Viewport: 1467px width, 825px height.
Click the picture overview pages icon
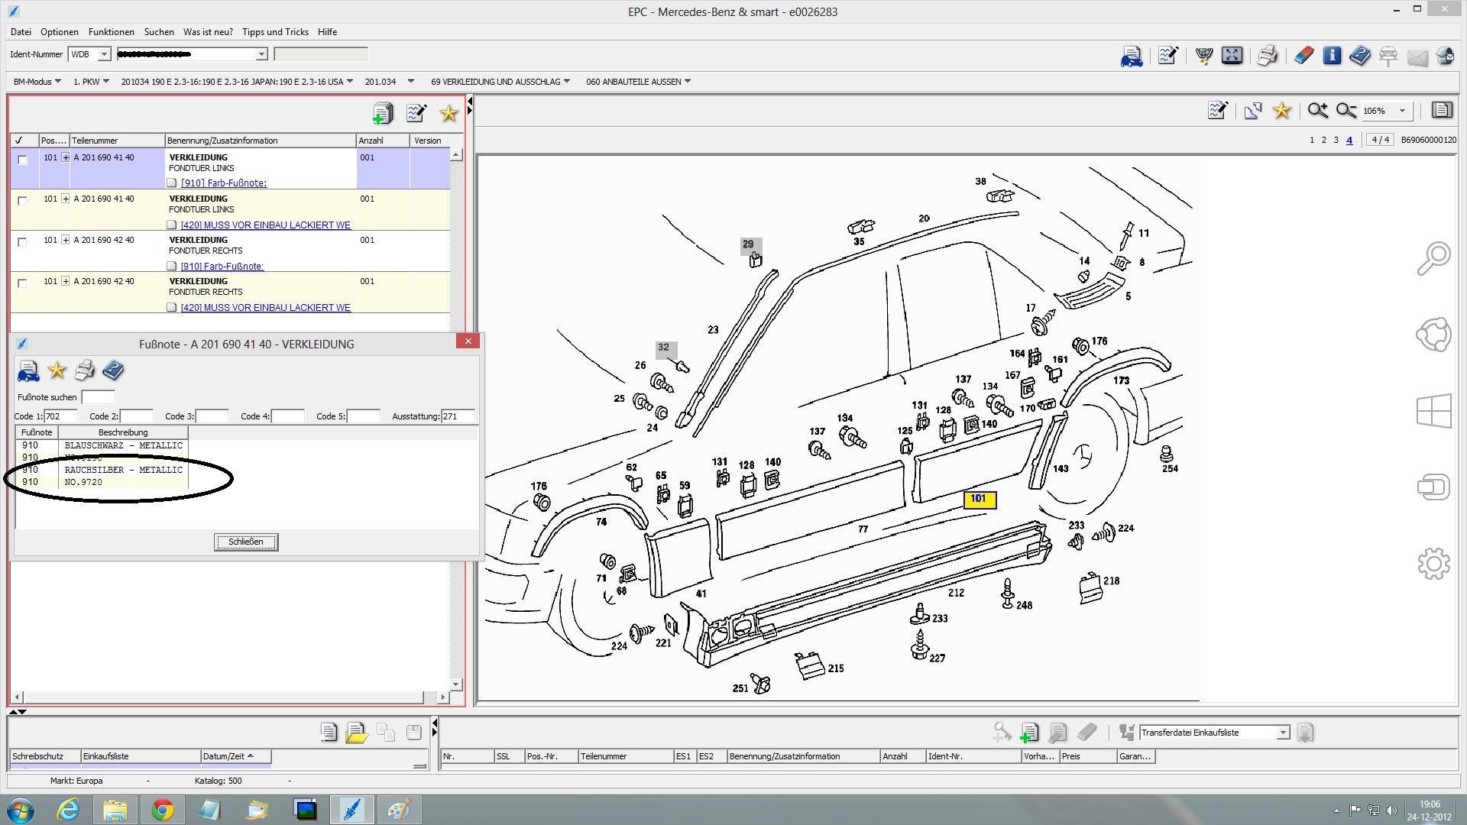[x=1253, y=111]
